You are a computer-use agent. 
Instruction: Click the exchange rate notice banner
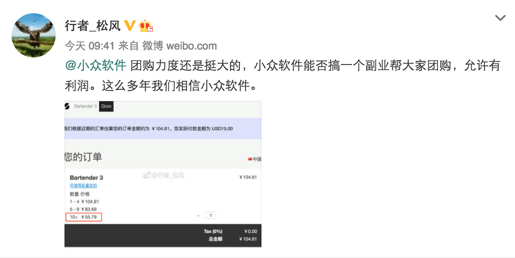(x=163, y=129)
